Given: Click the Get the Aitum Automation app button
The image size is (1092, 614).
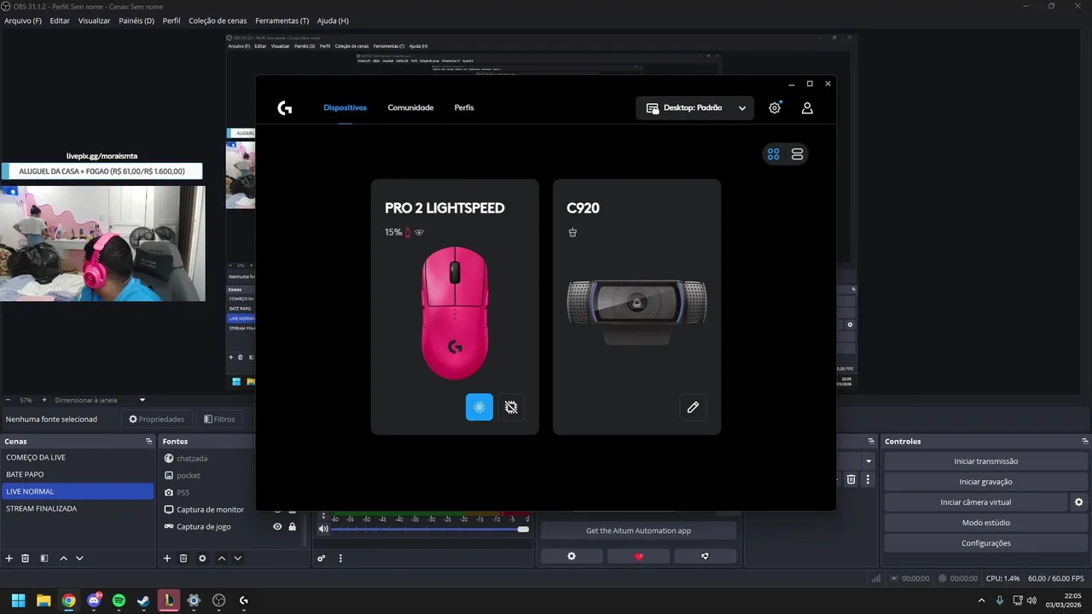Looking at the screenshot, I should 638,530.
